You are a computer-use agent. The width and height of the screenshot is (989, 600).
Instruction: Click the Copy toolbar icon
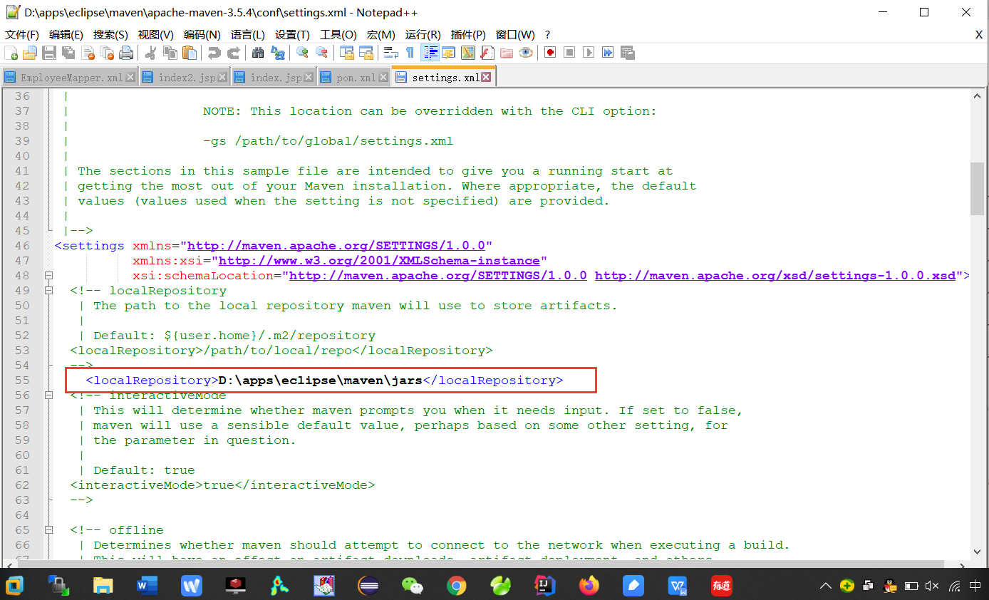[x=170, y=53]
